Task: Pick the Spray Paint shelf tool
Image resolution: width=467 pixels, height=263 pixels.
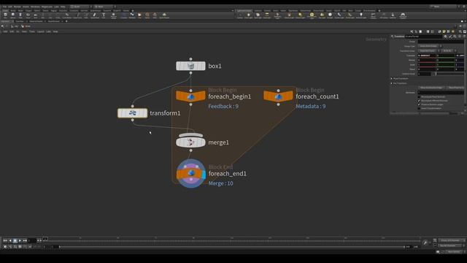Action: pos(95,15)
